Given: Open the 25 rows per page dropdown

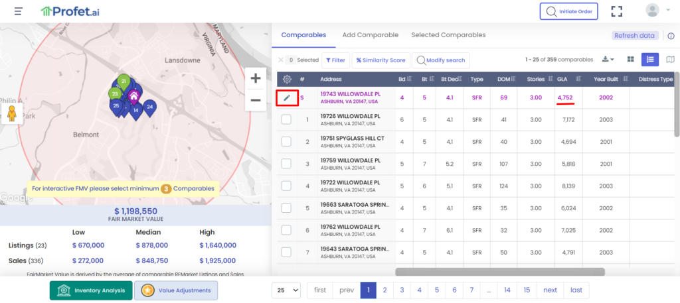Looking at the screenshot, I should tap(286, 290).
